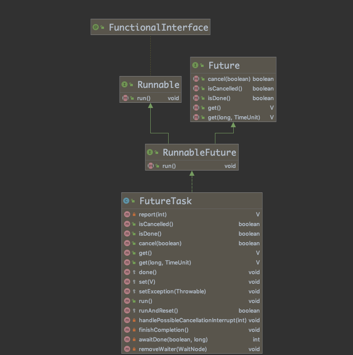
Task: Select the class icon beside FutureTask
Action: point(128,200)
